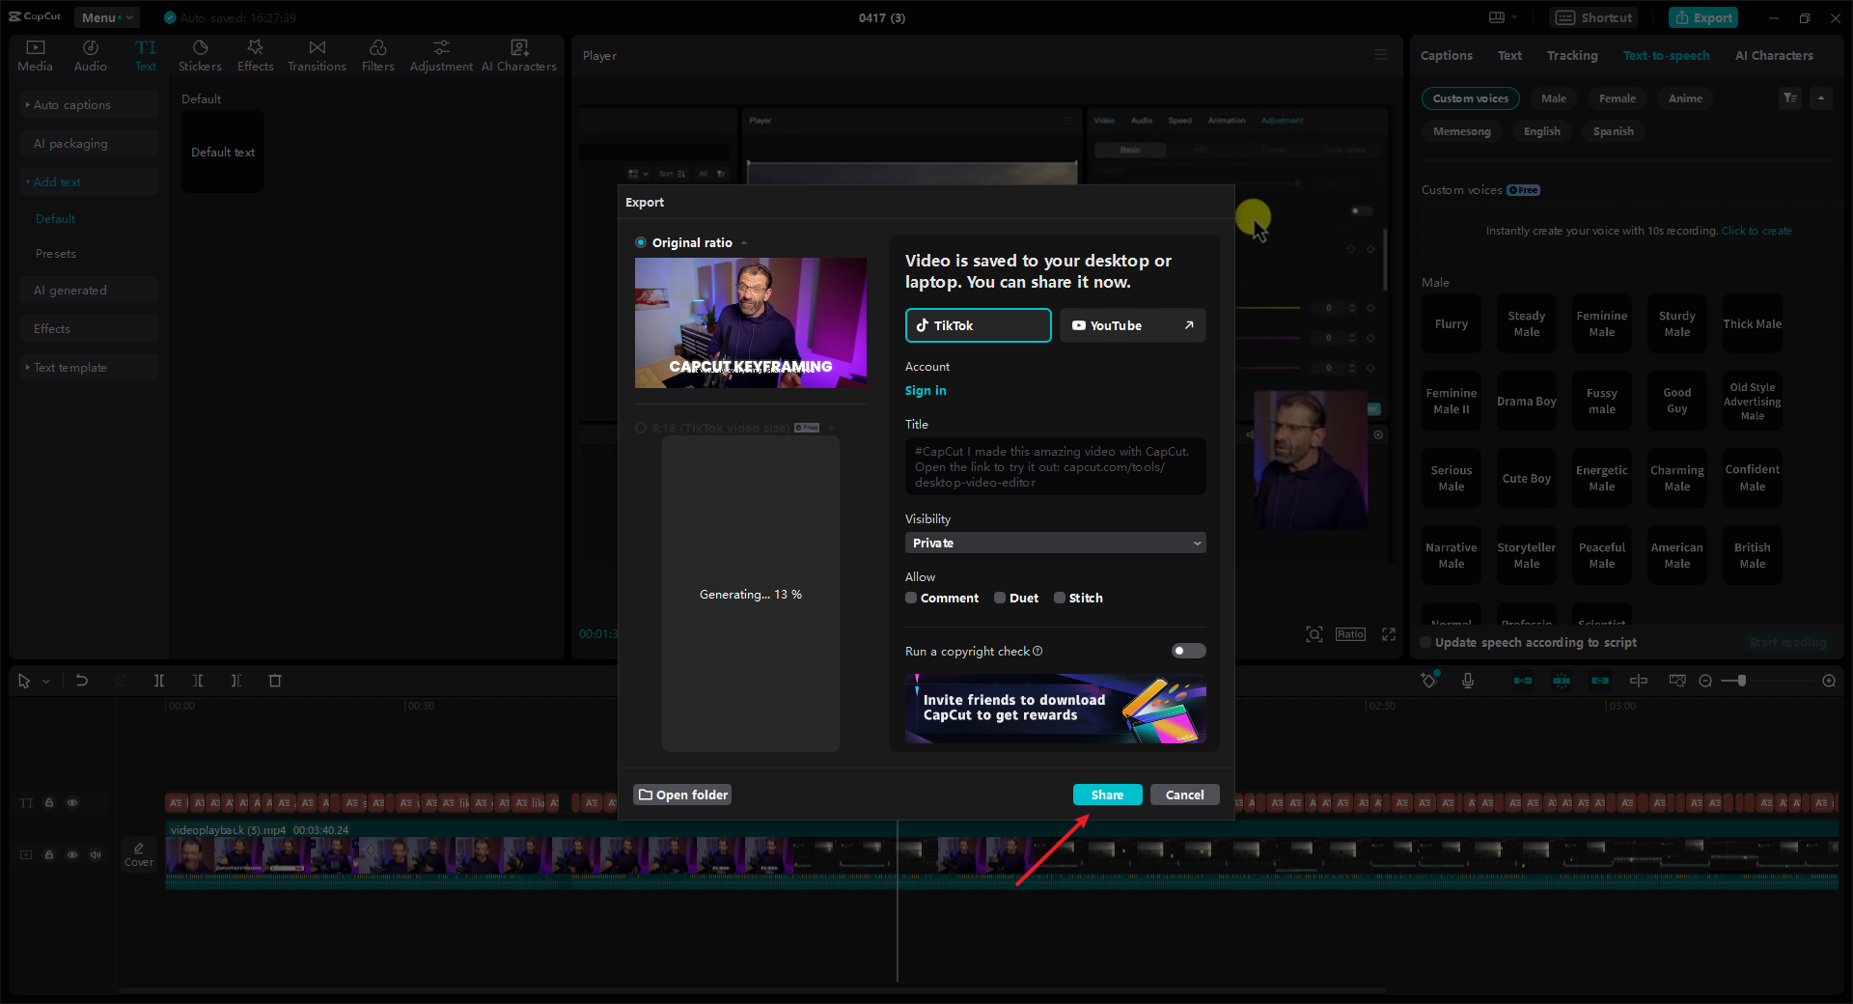1853x1004 pixels.
Task: Click the Record voiceover microphone icon
Action: [1468, 681]
